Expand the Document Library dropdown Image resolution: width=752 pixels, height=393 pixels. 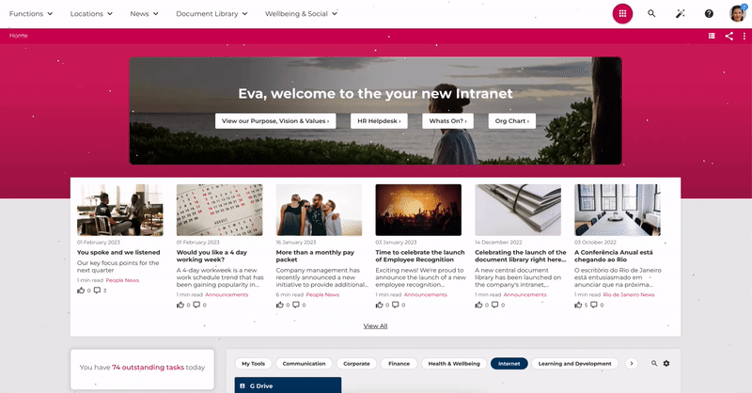click(212, 14)
